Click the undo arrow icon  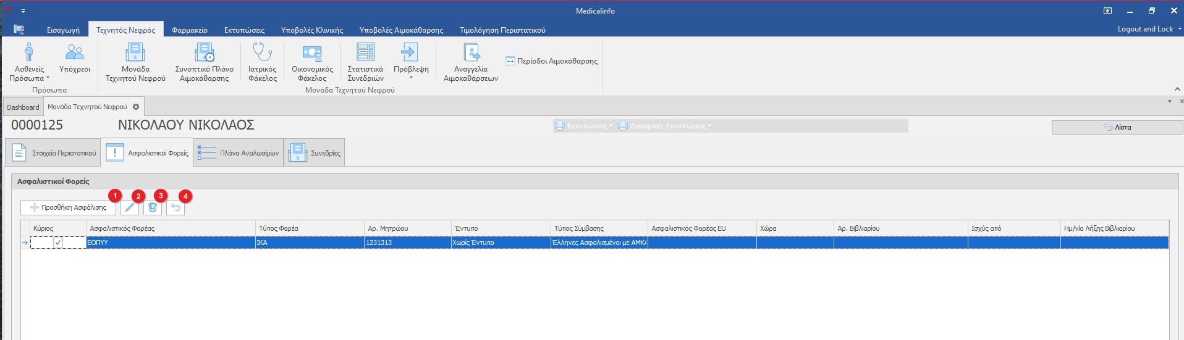[x=175, y=207]
